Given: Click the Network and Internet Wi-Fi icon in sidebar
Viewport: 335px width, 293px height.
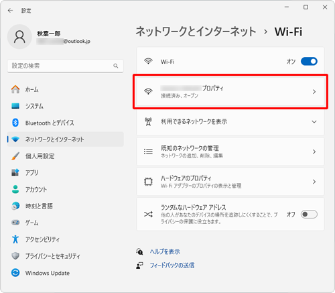Looking at the screenshot, I should click(x=15, y=139).
